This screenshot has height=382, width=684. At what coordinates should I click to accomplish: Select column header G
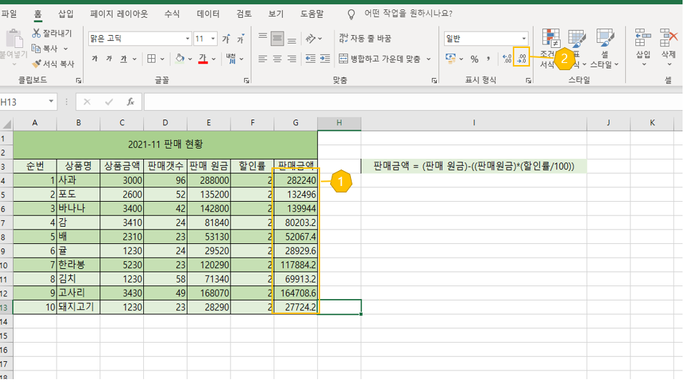click(x=296, y=123)
